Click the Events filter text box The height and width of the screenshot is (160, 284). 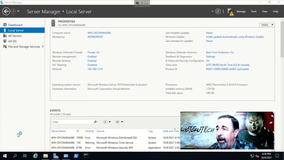tap(72, 122)
